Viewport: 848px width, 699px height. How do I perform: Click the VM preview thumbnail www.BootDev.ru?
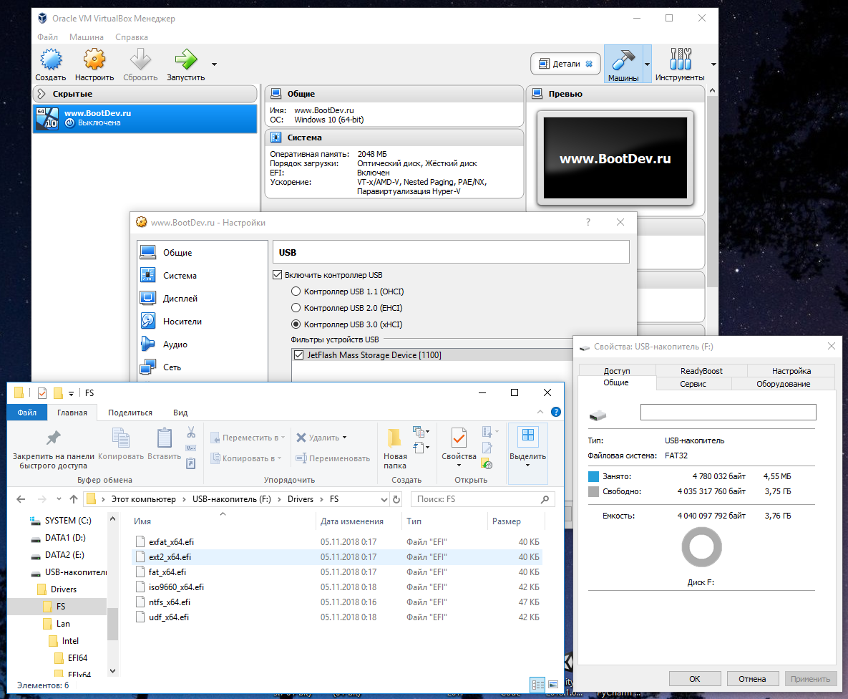(x=615, y=158)
